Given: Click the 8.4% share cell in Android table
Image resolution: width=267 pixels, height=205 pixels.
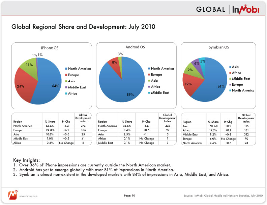Looking at the screenshot, I should pyautogui.click(x=127, y=130).
